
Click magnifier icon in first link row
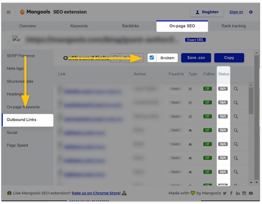click(236, 89)
